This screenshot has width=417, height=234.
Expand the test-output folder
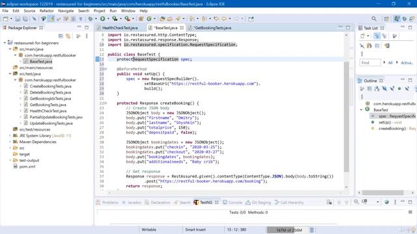pyautogui.click(x=10, y=161)
